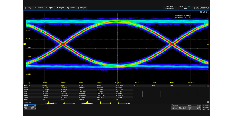Screen dimensions: 233x116
Task: Click the clock date and time display
Action: [x=206, y=108]
